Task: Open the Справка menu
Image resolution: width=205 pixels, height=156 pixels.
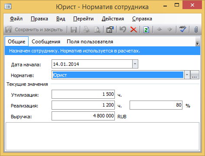Action: click(x=142, y=19)
